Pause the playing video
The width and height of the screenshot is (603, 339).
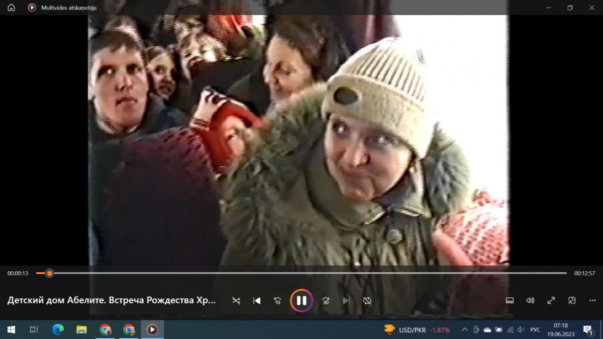click(301, 301)
